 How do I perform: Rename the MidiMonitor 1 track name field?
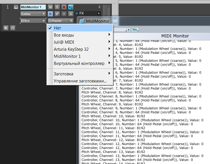pyautogui.click(x=33, y=7)
